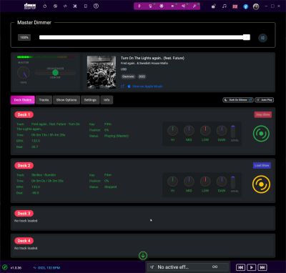
Task: Click the Master Dimmer slider handle
Action: point(247,37)
